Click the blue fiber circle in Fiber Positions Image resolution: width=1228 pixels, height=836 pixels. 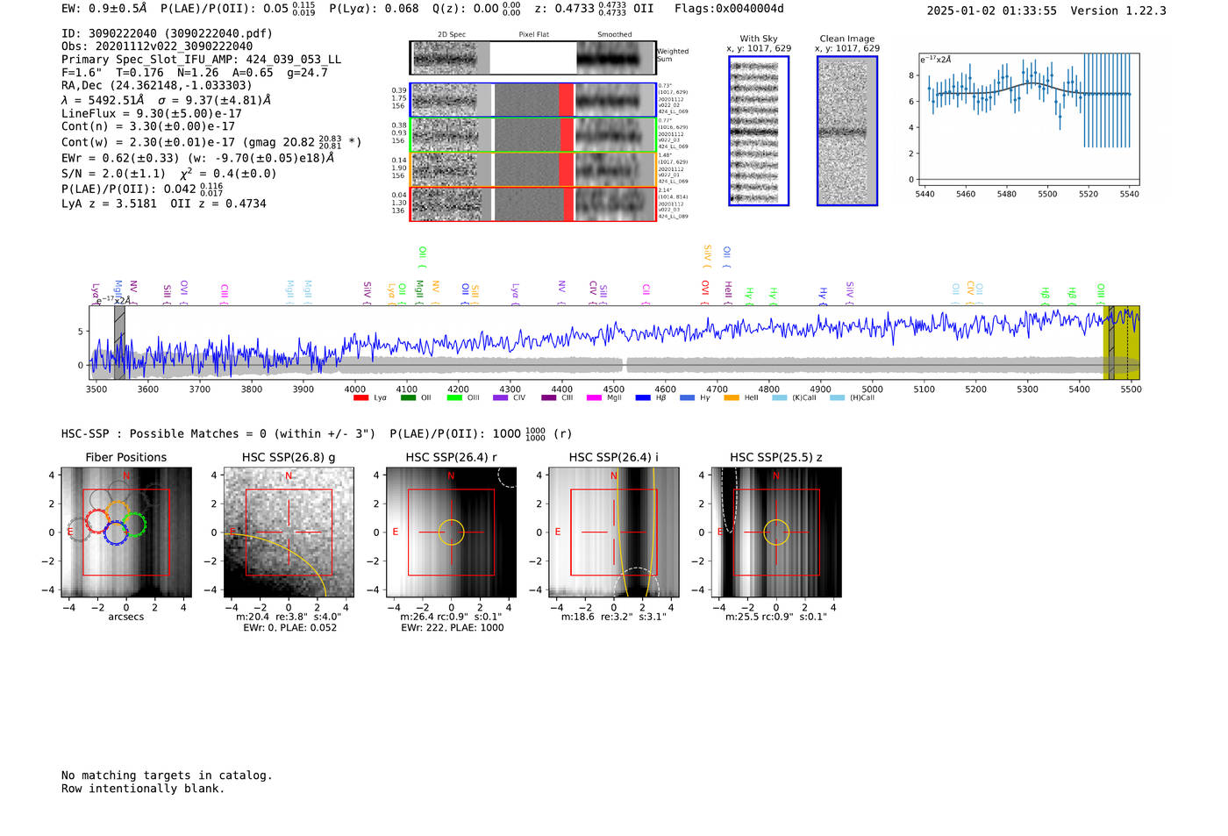click(116, 532)
